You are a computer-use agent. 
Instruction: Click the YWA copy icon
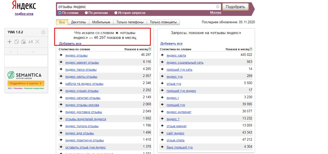(17, 42)
